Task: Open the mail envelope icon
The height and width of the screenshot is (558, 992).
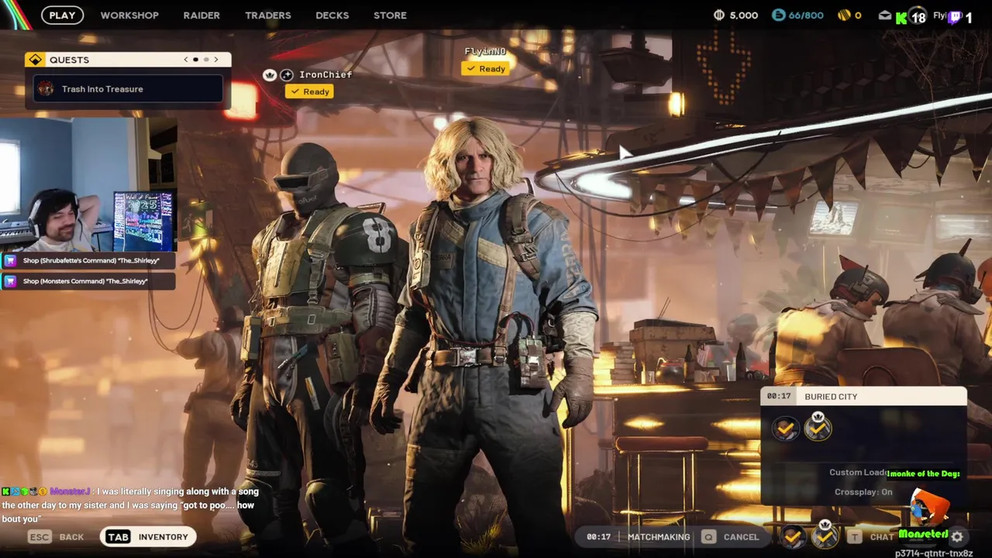Action: tap(885, 15)
